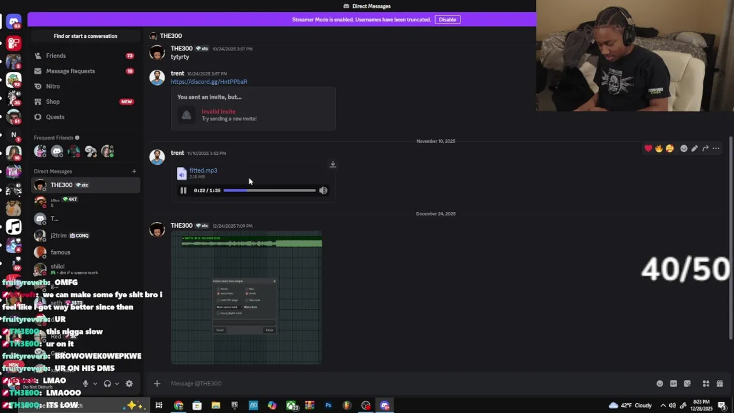
Task: Click THE300 username on 12/24/2025 message
Action: (x=181, y=225)
